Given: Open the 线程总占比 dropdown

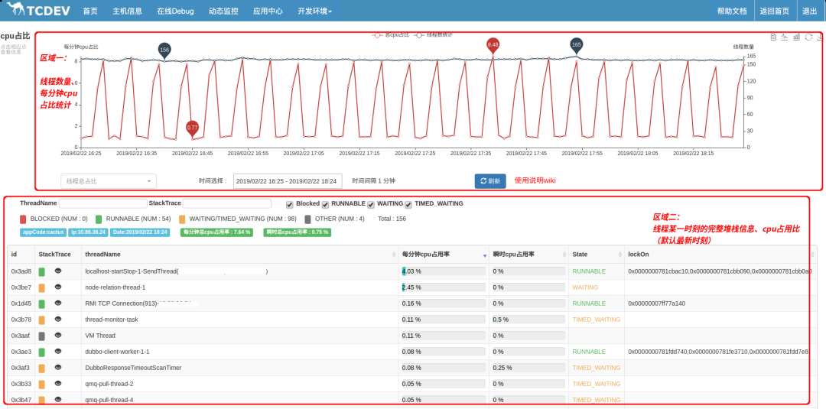Looking at the screenshot, I should point(109,181).
